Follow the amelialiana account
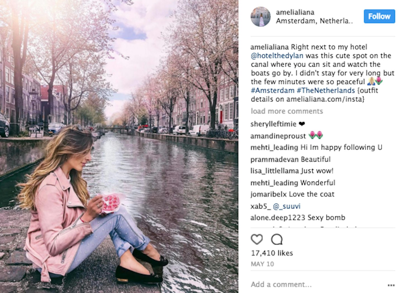 (379, 16)
